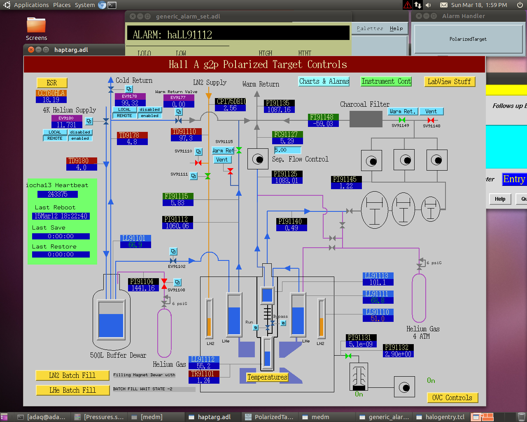Set EV9180 state to enabled
Screen dimensions: 527x422
tap(80, 138)
